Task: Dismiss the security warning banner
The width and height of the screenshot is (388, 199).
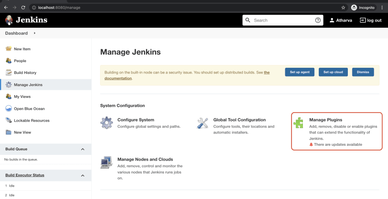Action: [x=363, y=72]
